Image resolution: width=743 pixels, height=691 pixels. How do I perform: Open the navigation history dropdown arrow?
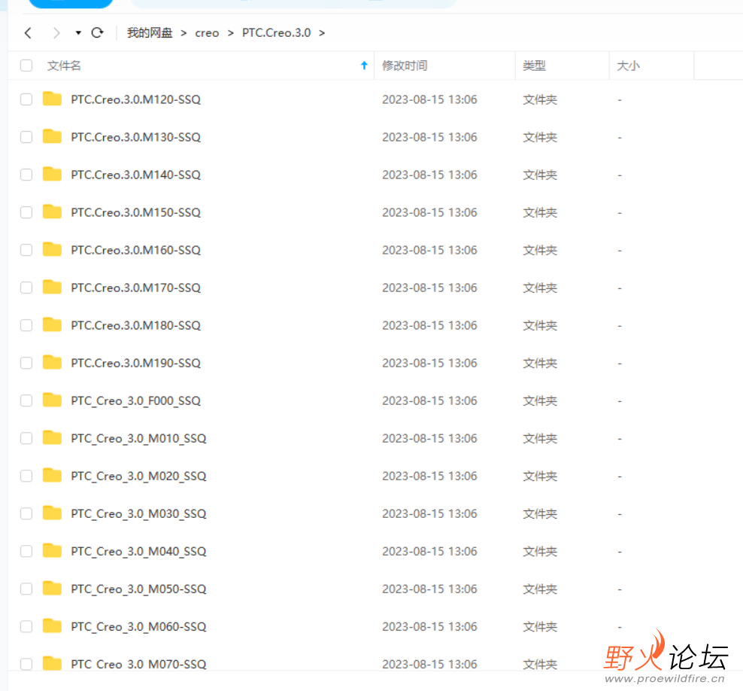tap(78, 32)
